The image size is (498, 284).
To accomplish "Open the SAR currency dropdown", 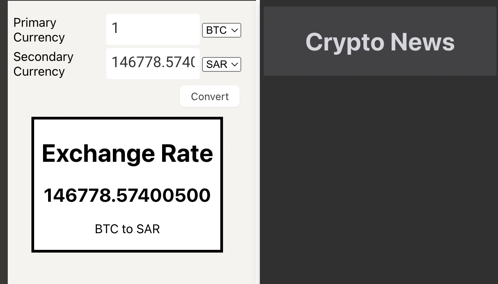I will (x=221, y=64).
